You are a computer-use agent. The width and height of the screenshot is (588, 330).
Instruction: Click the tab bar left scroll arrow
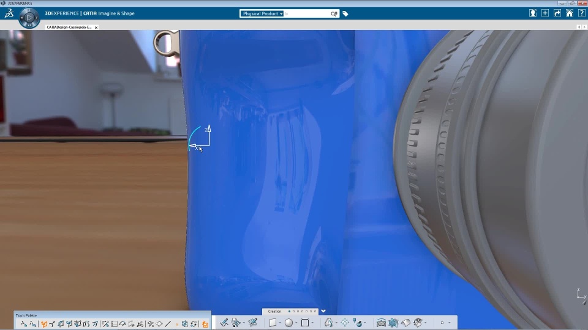click(x=579, y=27)
